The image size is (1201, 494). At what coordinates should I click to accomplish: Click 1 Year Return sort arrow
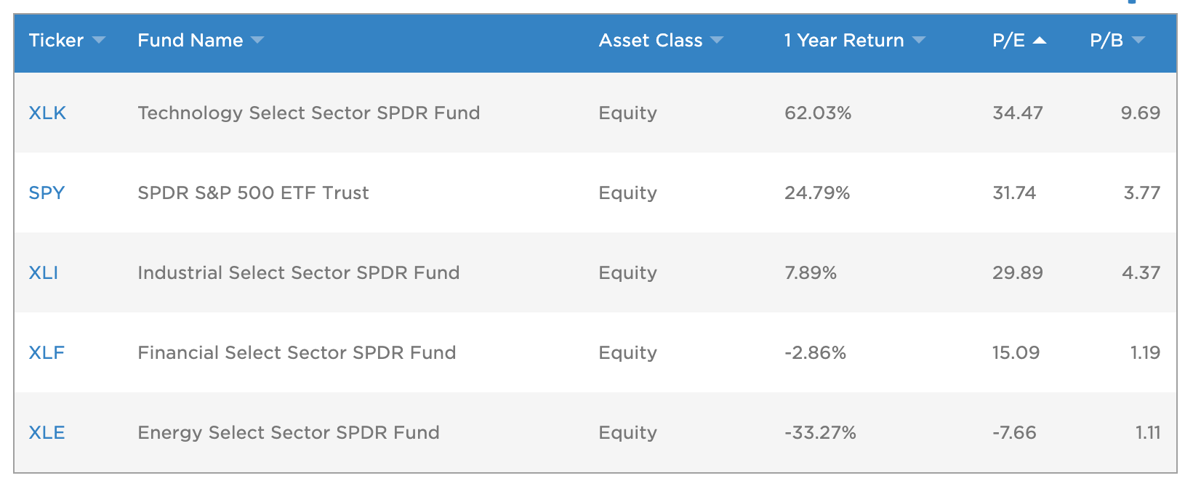coord(919,40)
